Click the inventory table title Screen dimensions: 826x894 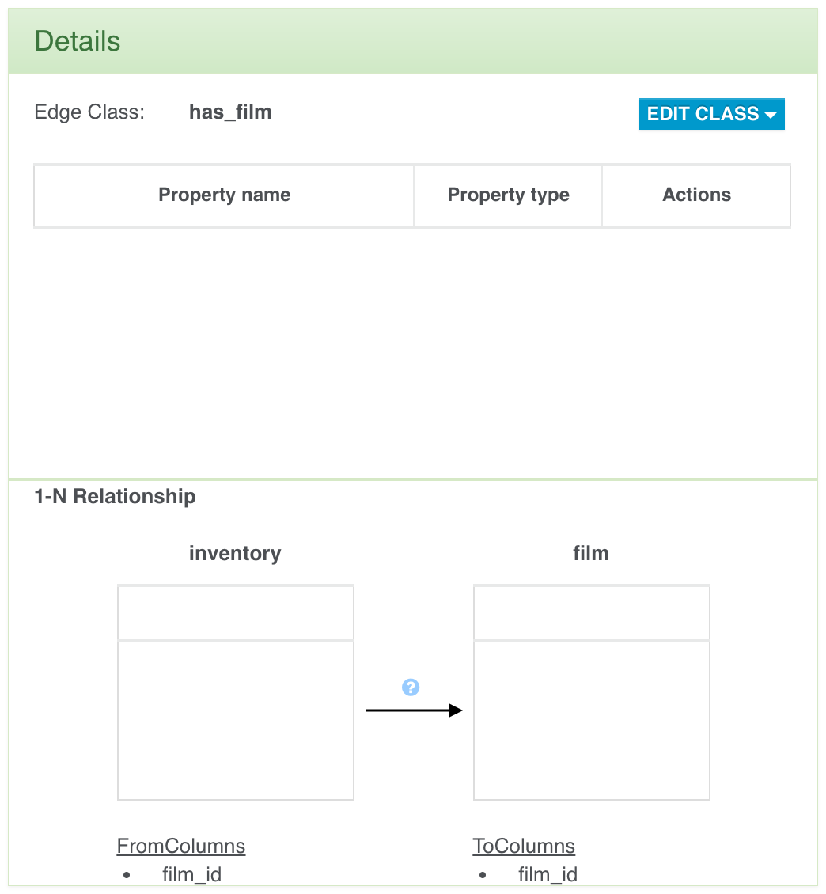[x=235, y=553]
